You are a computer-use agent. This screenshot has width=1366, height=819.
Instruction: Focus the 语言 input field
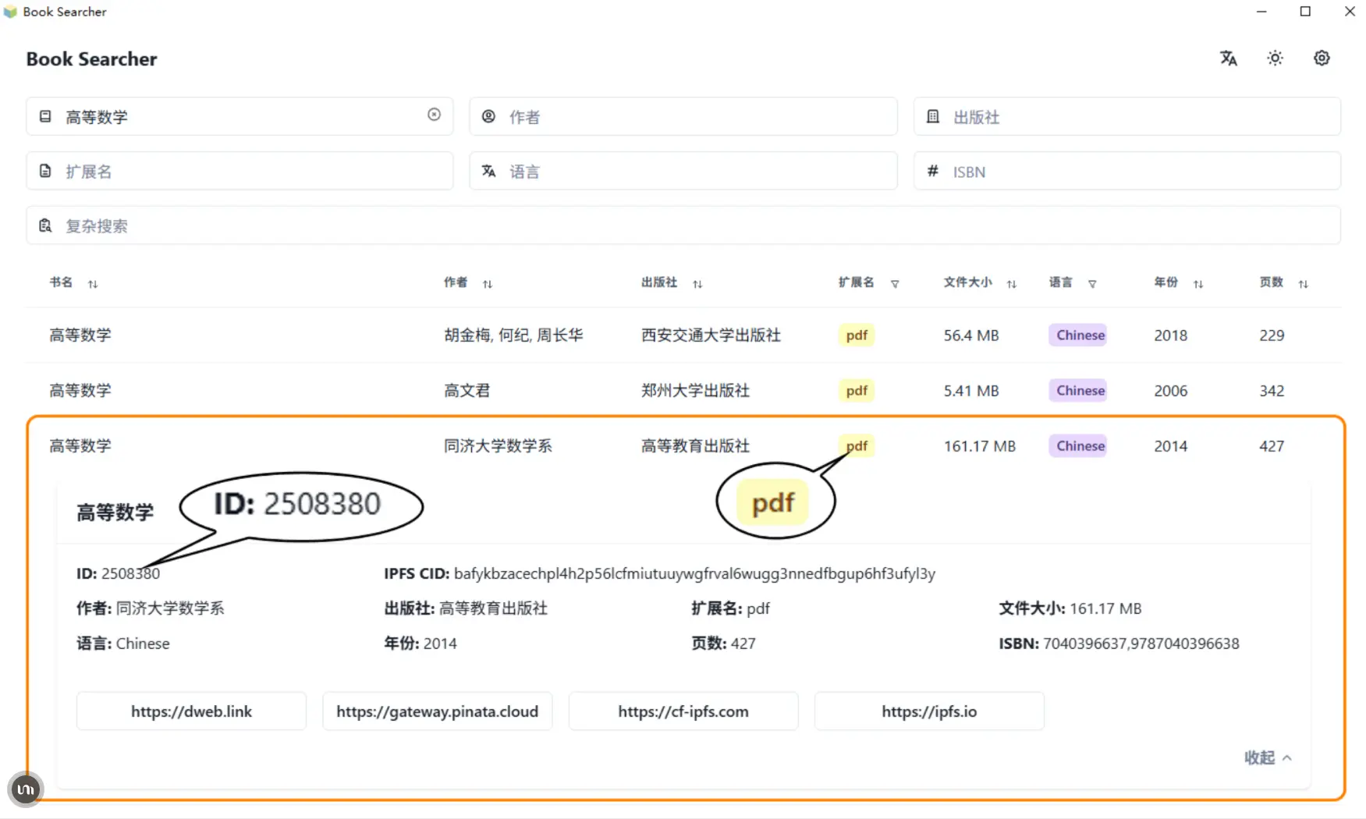pyautogui.click(x=683, y=171)
